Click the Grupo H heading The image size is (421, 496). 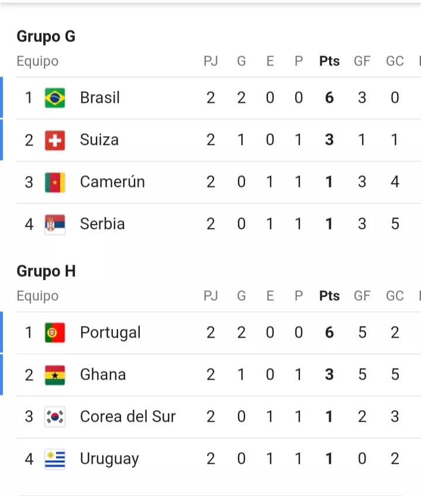[x=46, y=271]
